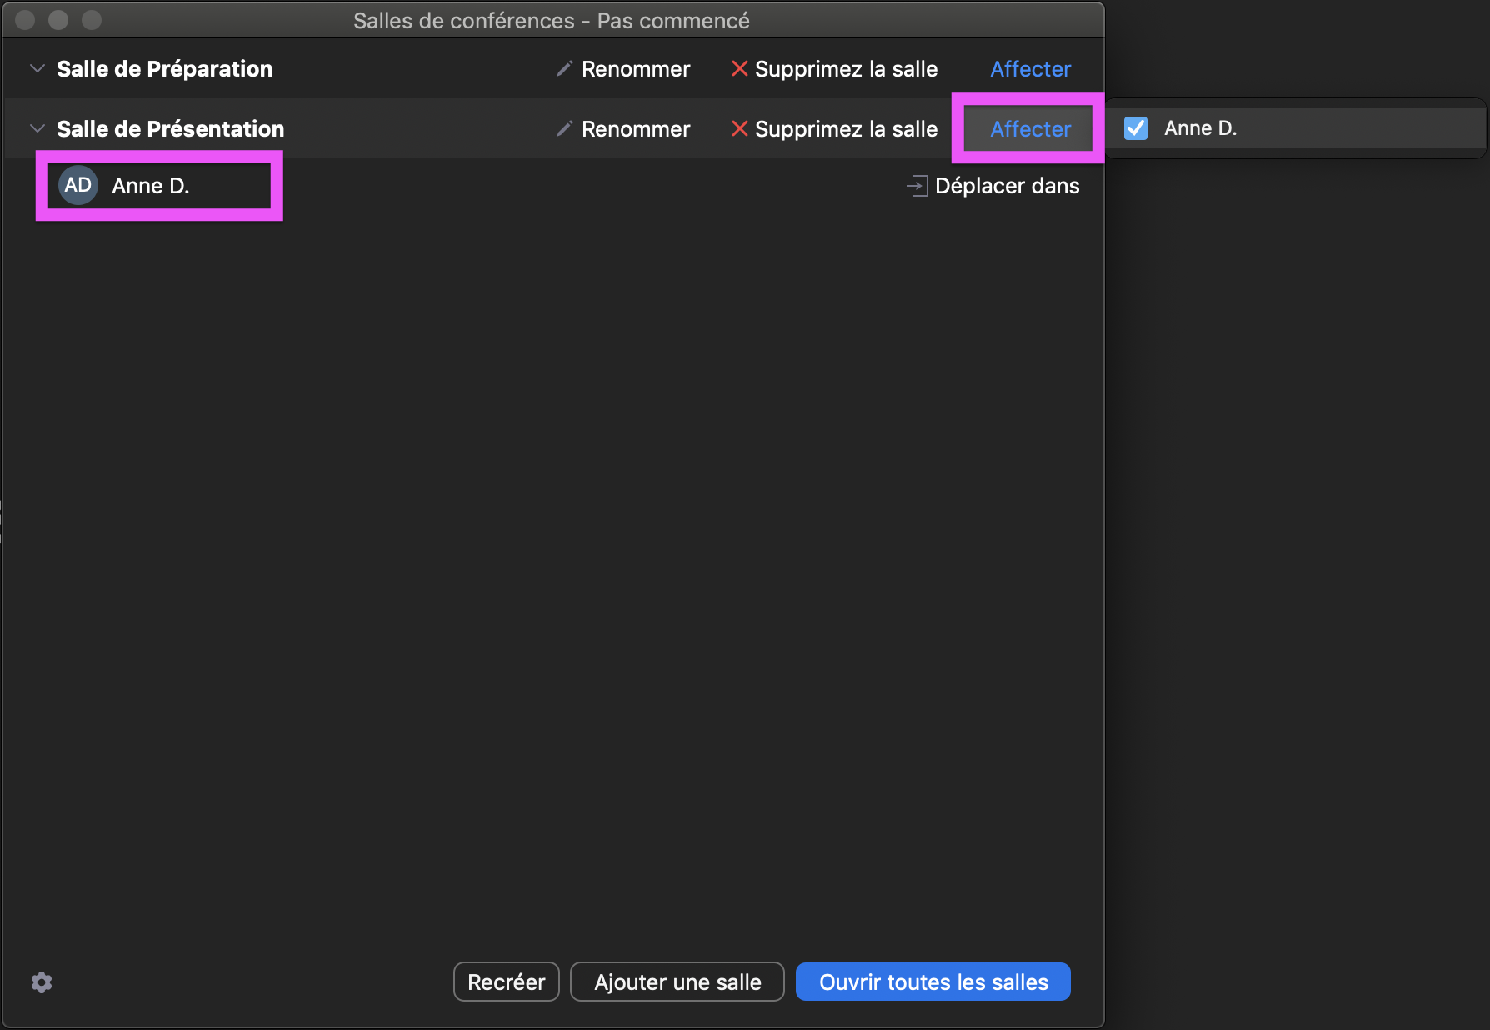Click the red X for Salle de Présentation
The height and width of the screenshot is (1030, 1490).
pyautogui.click(x=739, y=129)
